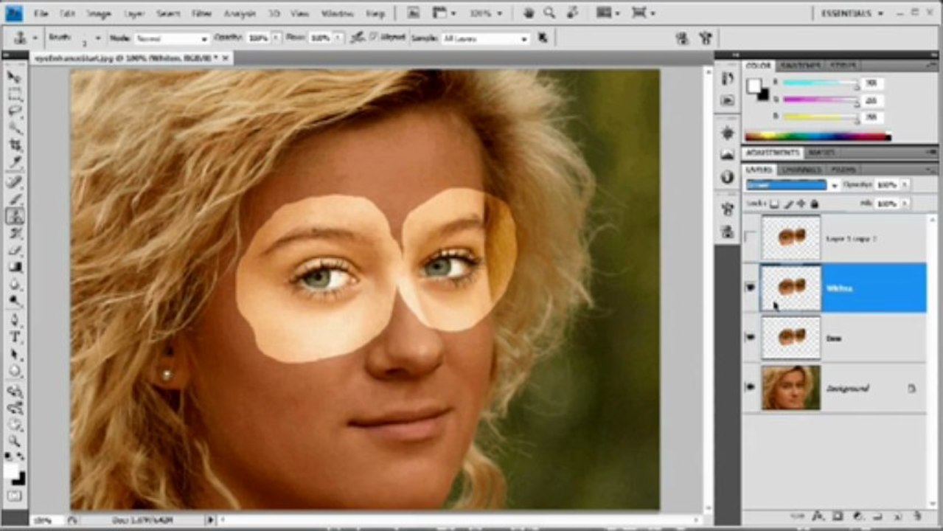The height and width of the screenshot is (531, 943).
Task: Click the foreground color swatch in Color panel
Action: (754, 86)
